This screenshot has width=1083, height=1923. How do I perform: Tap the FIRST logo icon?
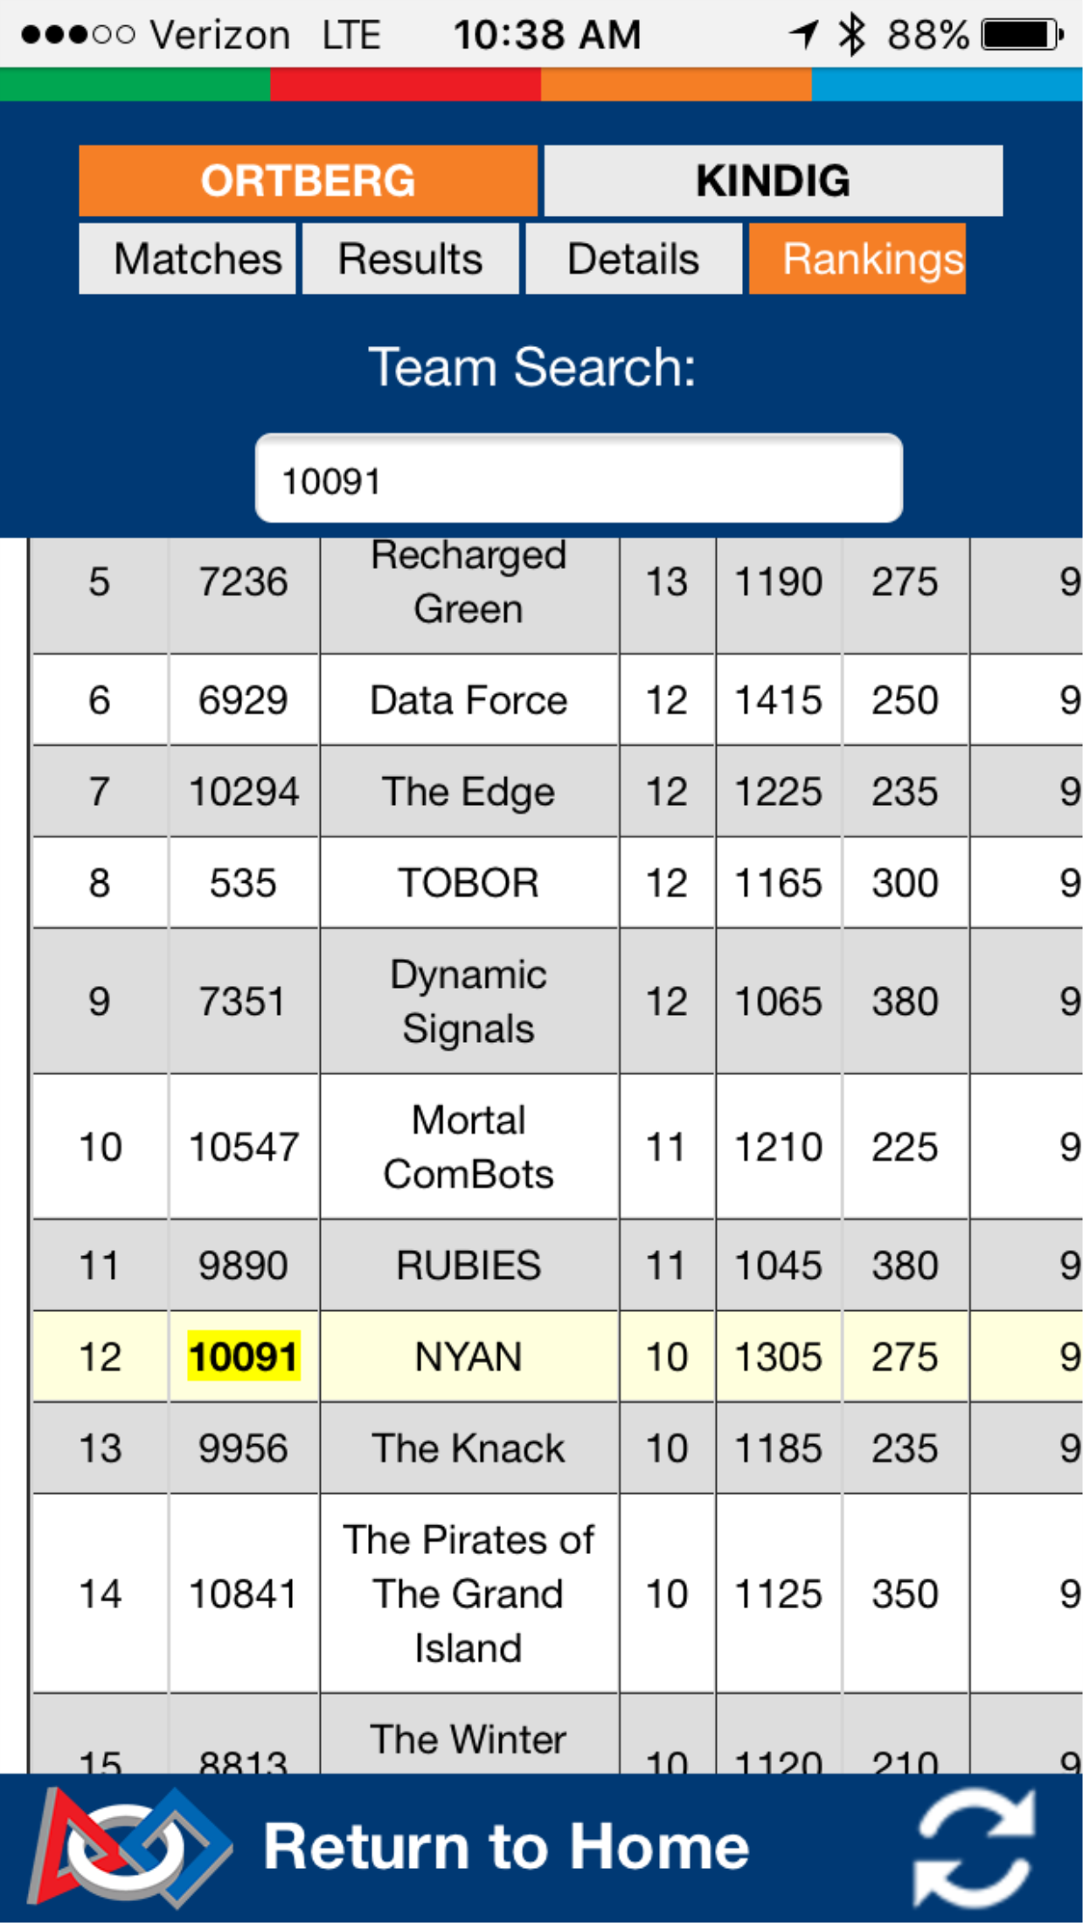pyautogui.click(x=129, y=1846)
